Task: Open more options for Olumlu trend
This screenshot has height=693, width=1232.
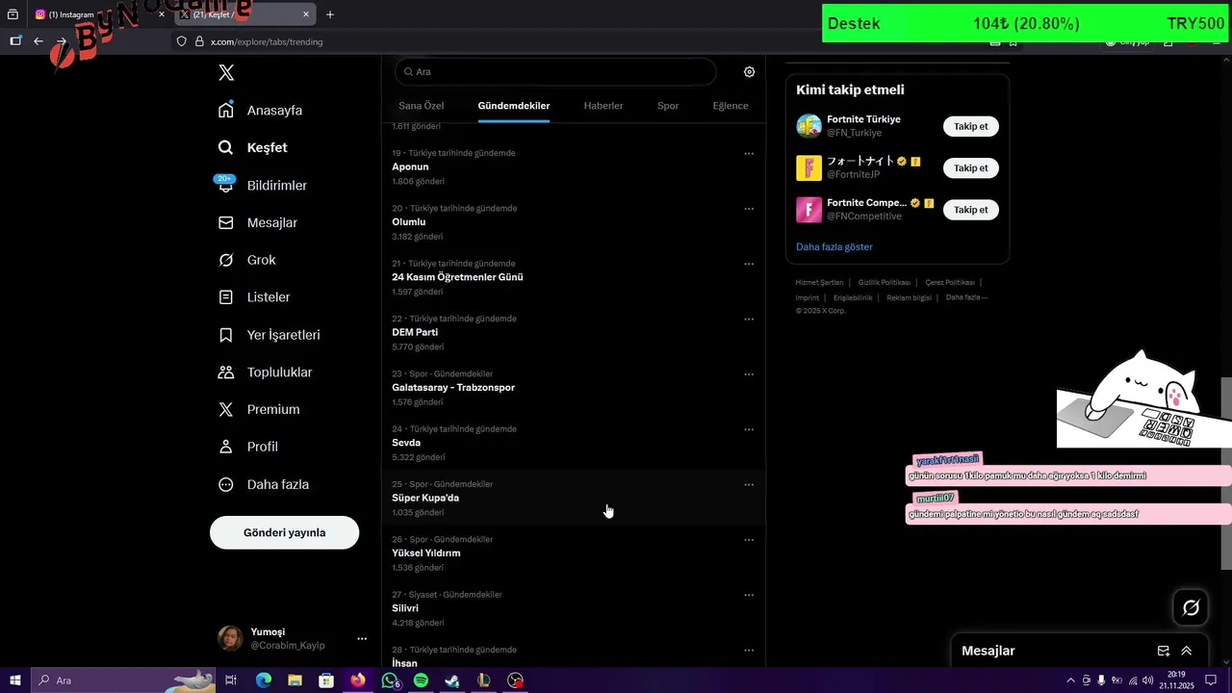Action: coord(749,209)
